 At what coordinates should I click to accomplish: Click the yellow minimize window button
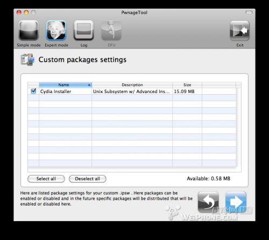(26, 12)
